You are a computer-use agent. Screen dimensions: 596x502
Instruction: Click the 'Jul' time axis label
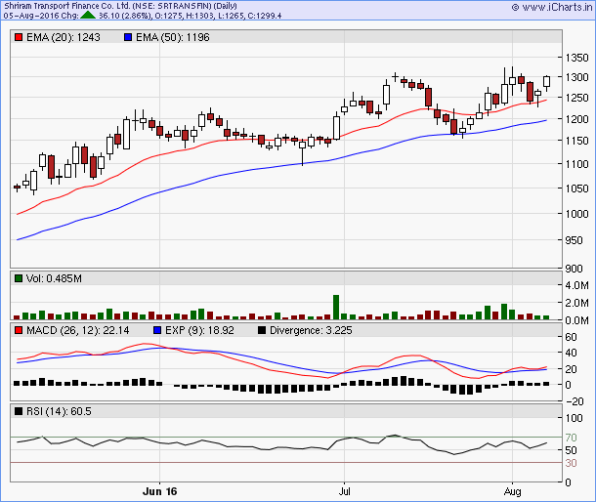[x=344, y=491]
